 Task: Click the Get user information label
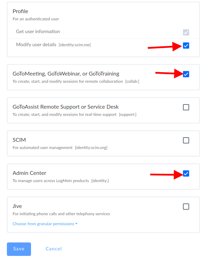tap(38, 31)
